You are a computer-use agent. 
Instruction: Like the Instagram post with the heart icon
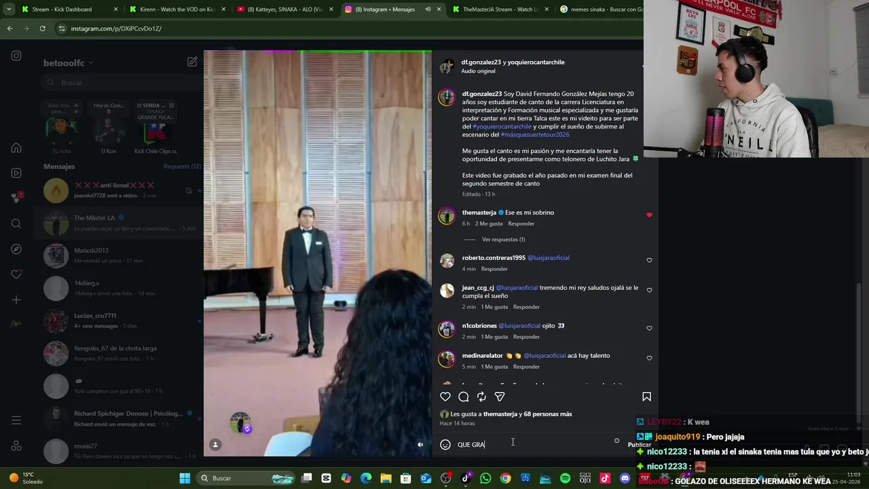[x=445, y=397]
